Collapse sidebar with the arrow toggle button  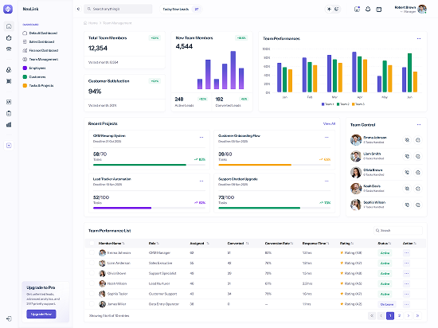click(78, 9)
